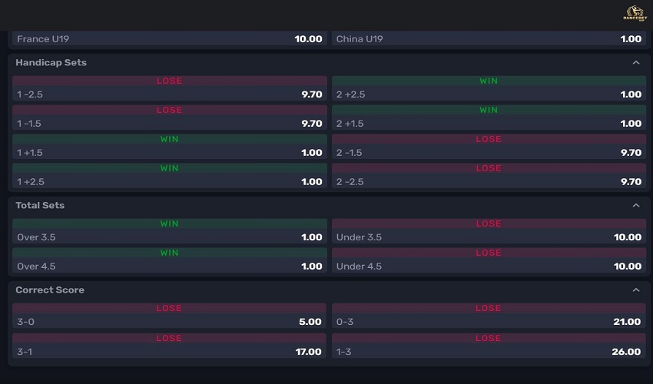This screenshot has width=653, height=384.
Task: Click handicap 1 +2.5 odds
Action: click(170, 182)
